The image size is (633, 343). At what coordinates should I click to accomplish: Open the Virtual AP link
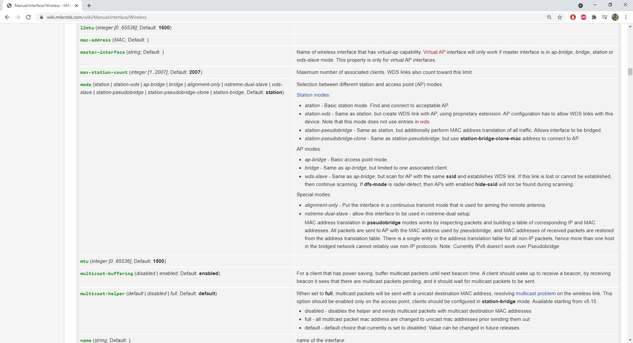point(434,52)
